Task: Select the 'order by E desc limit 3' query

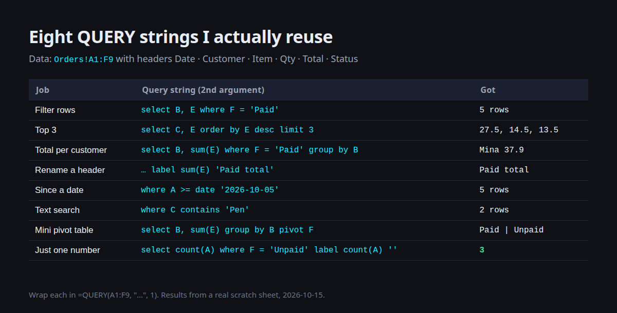Action: click(227, 130)
